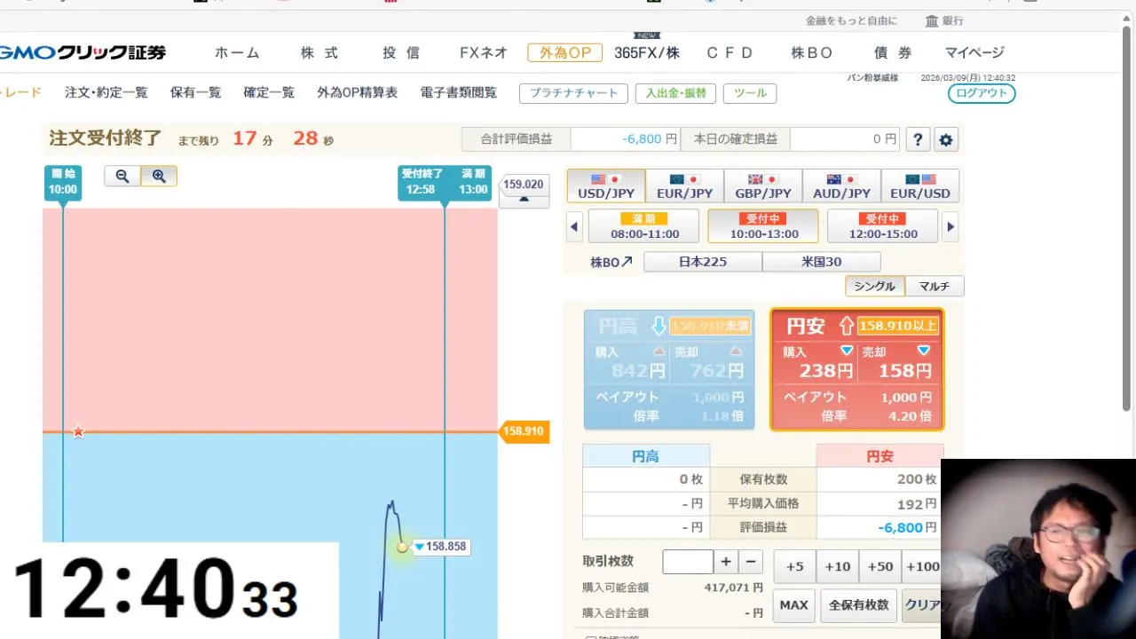Open the マイページ menu
Image resolution: width=1136 pixels, height=639 pixels.
click(974, 52)
